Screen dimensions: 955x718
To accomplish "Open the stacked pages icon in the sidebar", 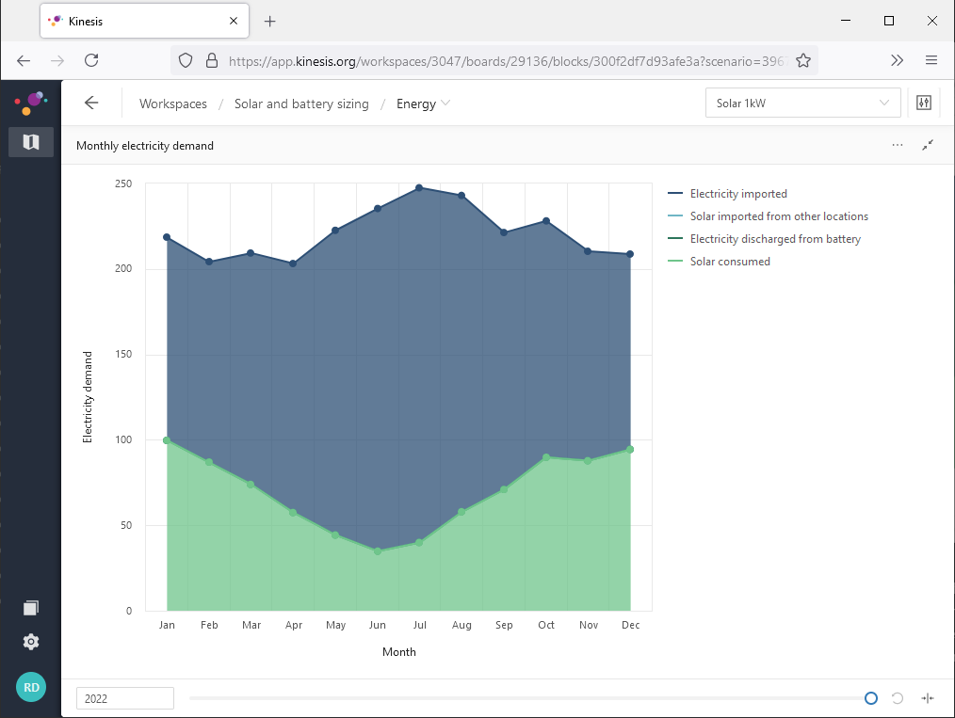I will point(31,608).
